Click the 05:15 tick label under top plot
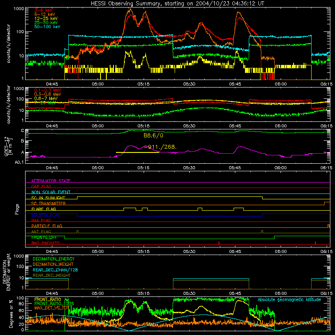This screenshot has height=335, width=335. [x=143, y=84]
